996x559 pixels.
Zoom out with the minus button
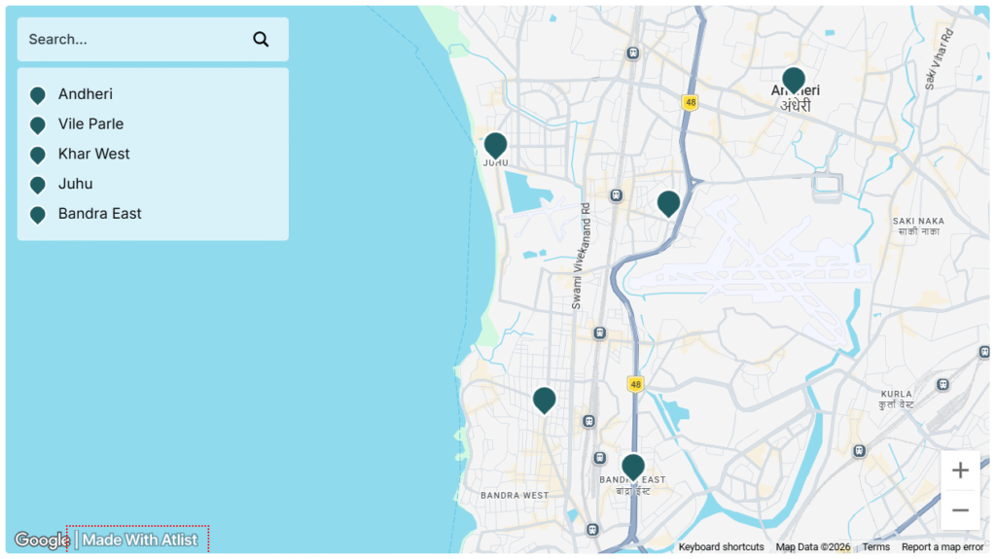click(960, 510)
